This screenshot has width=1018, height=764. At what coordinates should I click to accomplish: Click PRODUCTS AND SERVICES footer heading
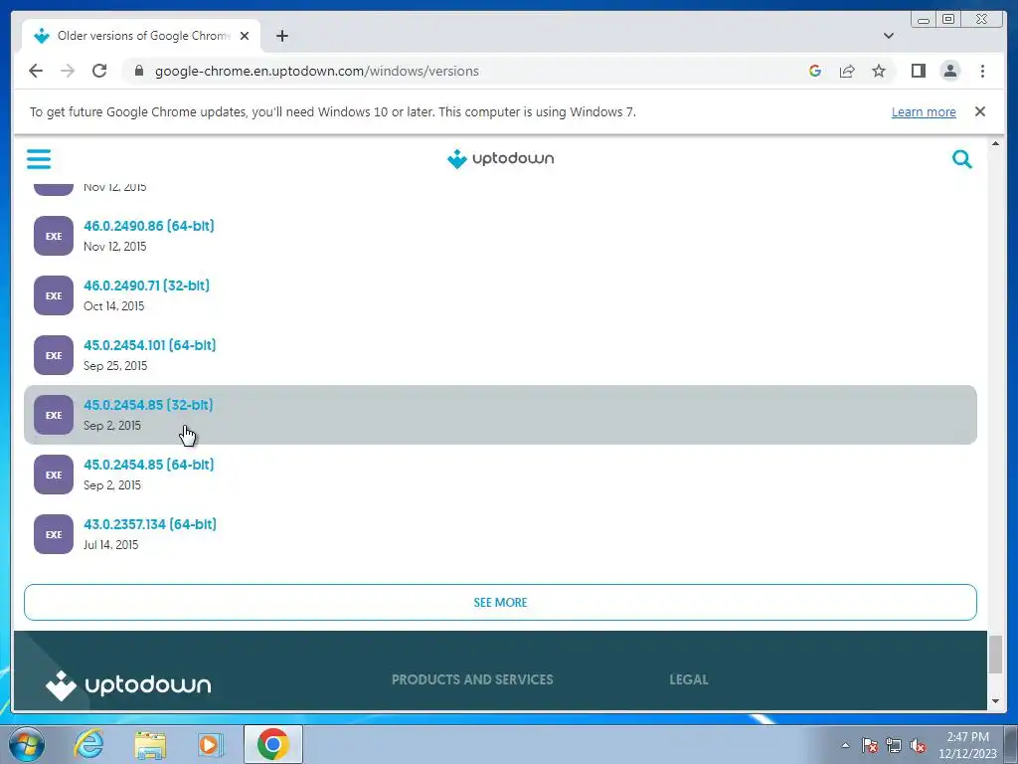point(472,679)
